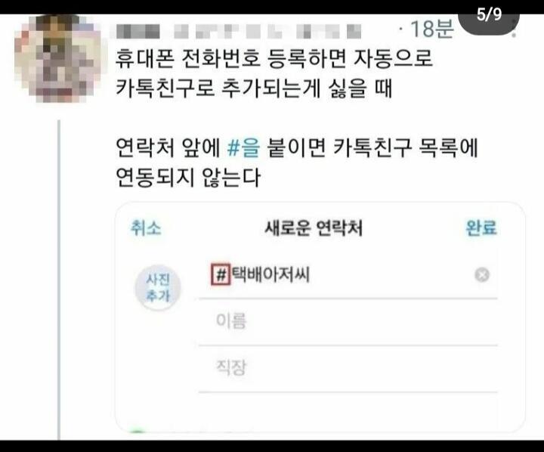Tap the 새로운 연락처 title

click(x=314, y=228)
